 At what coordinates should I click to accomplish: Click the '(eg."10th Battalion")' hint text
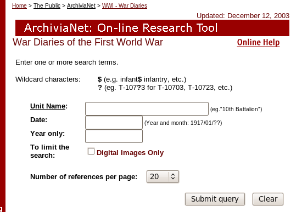(236, 109)
